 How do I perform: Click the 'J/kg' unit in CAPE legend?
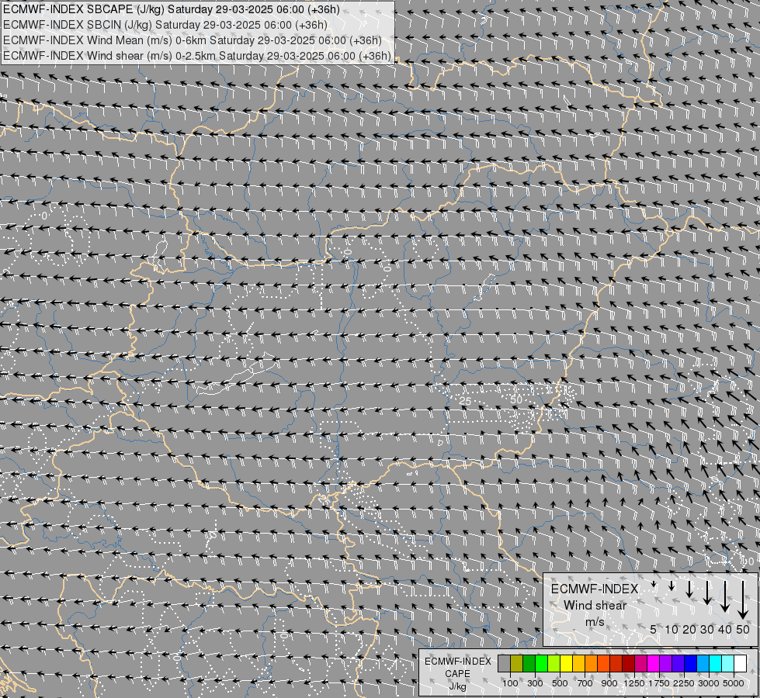pos(457,687)
